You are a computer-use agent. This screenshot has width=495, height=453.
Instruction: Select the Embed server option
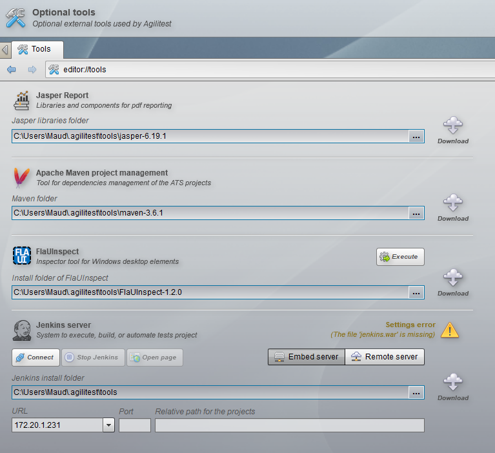307,357
